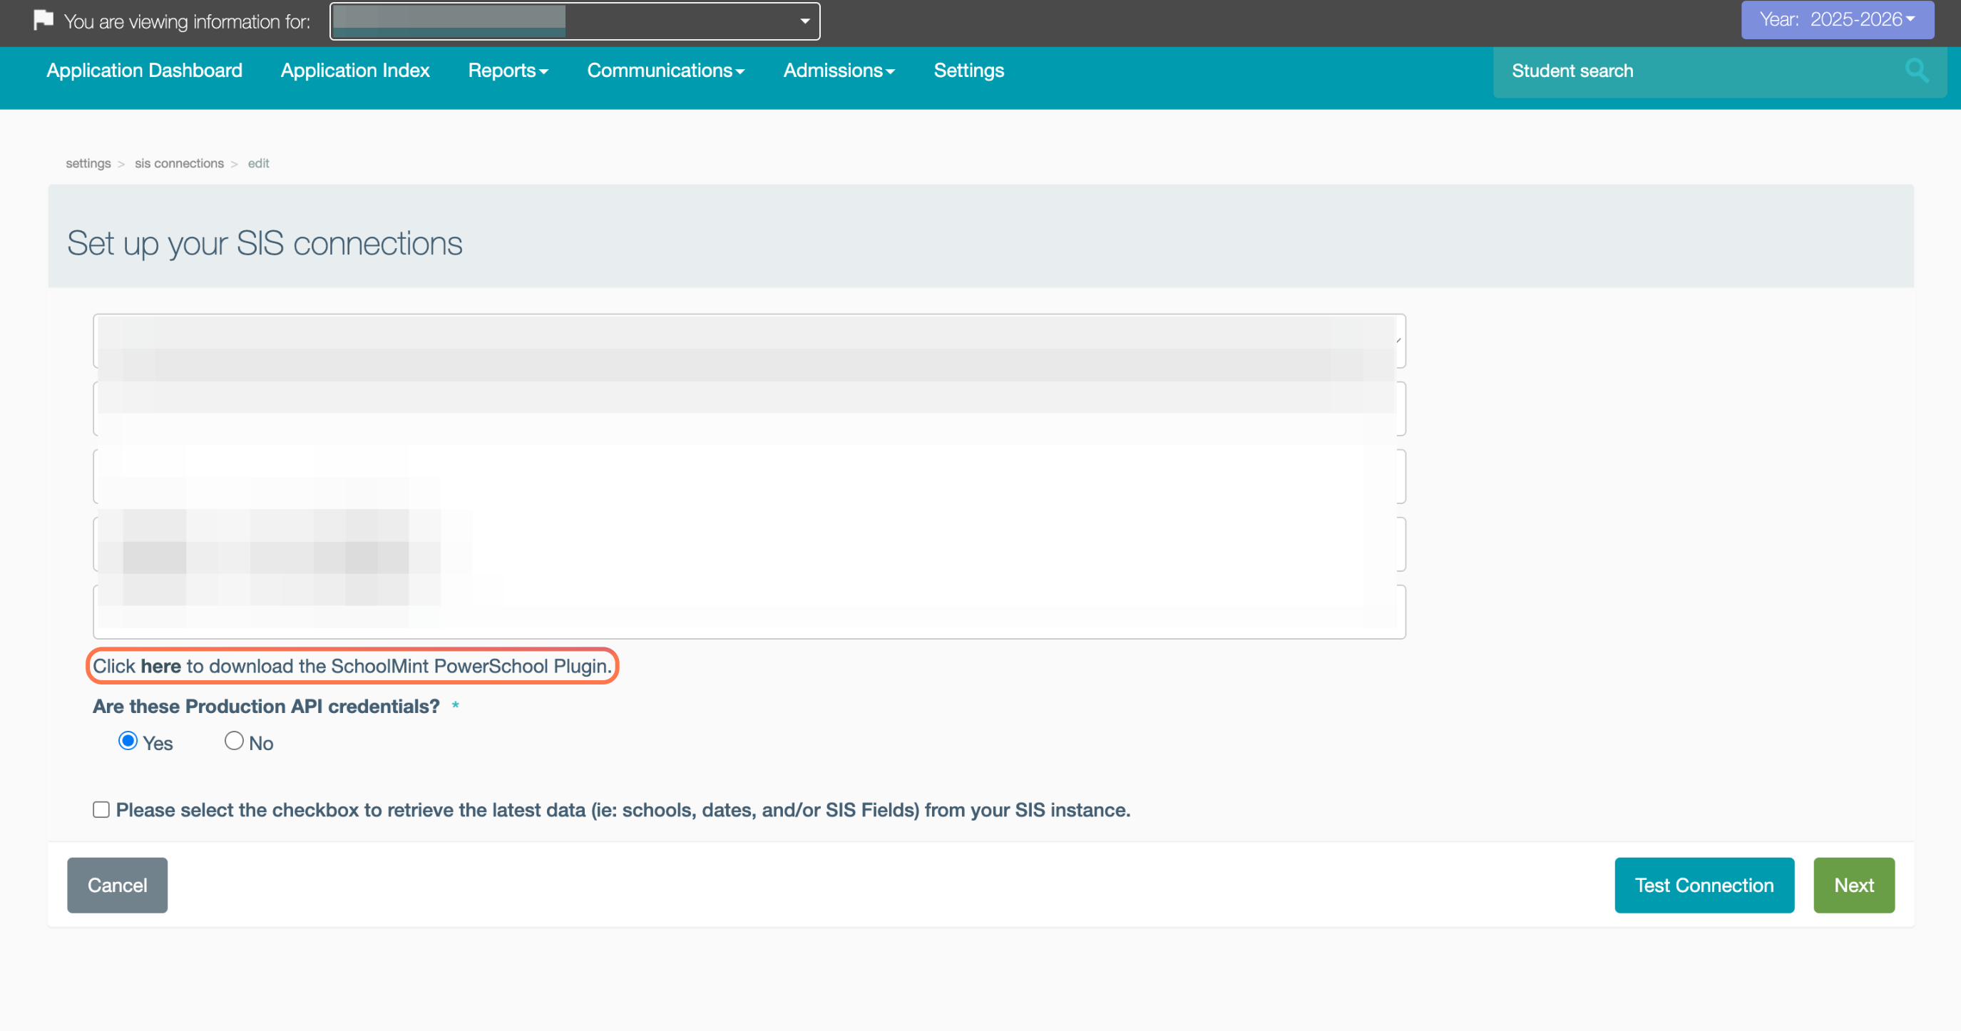Select the Yes radio button
Image resolution: width=1961 pixels, height=1031 pixels.
coord(128,741)
